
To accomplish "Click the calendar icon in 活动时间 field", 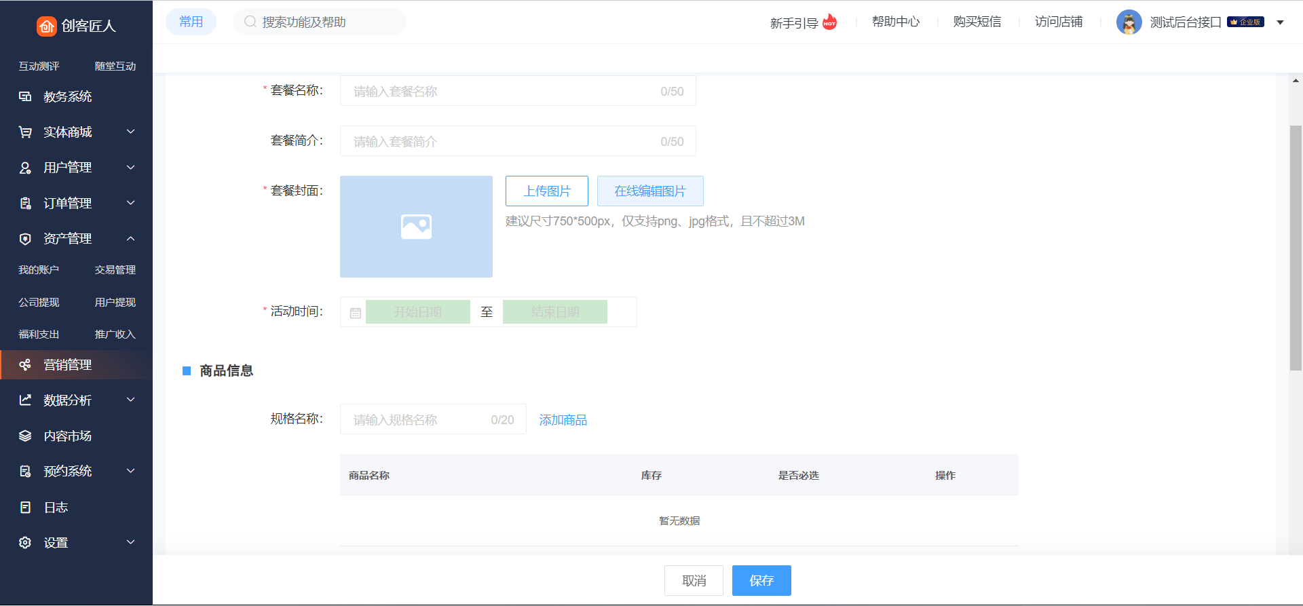I will pos(355,313).
